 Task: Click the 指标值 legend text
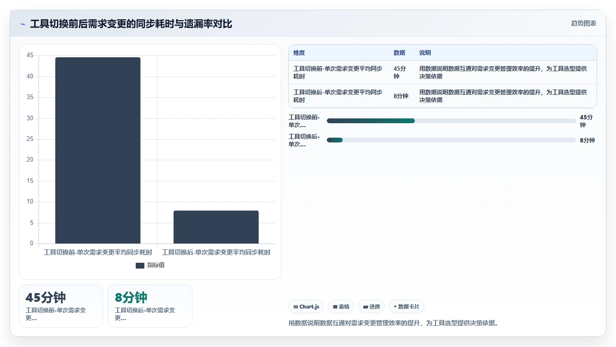[x=156, y=266]
